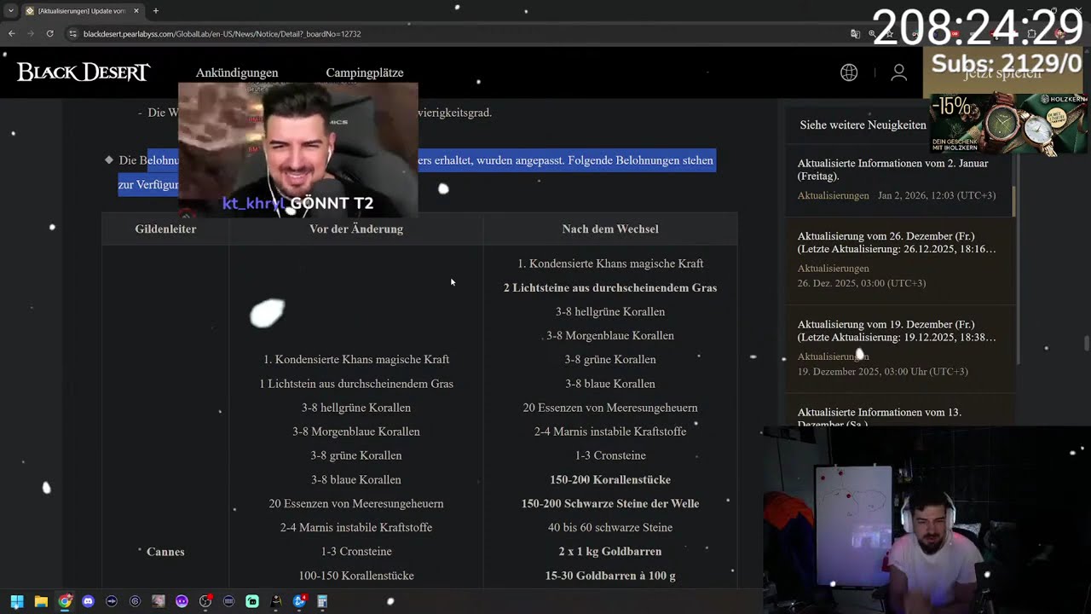Click the 'Nach dem Wechsel' column header
The height and width of the screenshot is (614, 1091).
[x=610, y=229]
